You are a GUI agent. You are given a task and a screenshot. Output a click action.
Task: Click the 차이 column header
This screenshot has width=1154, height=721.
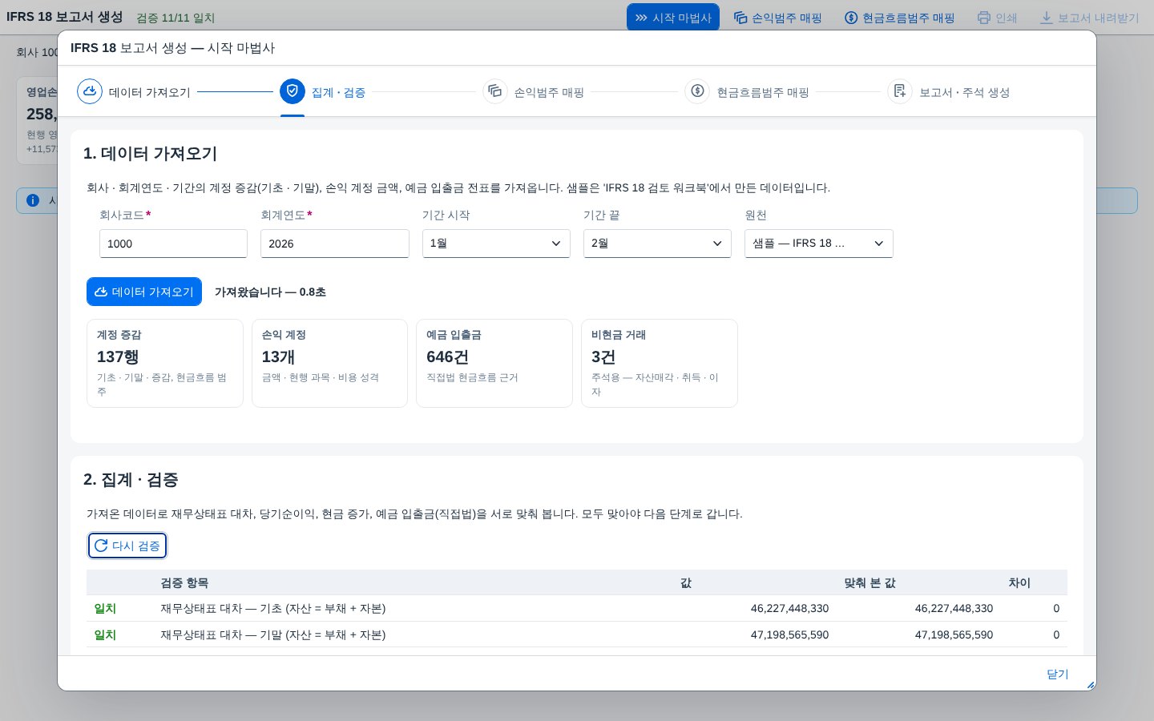click(1019, 582)
